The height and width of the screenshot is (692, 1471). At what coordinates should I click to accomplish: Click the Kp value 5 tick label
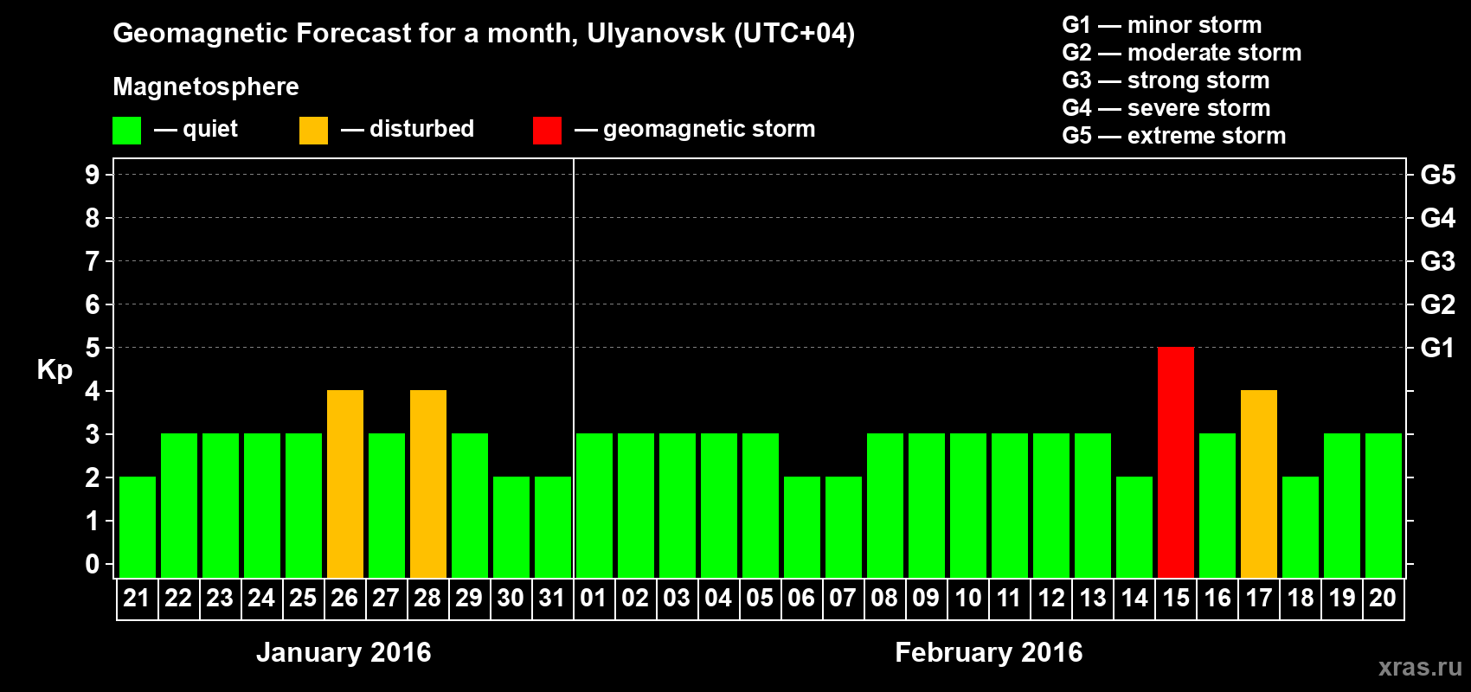point(93,348)
